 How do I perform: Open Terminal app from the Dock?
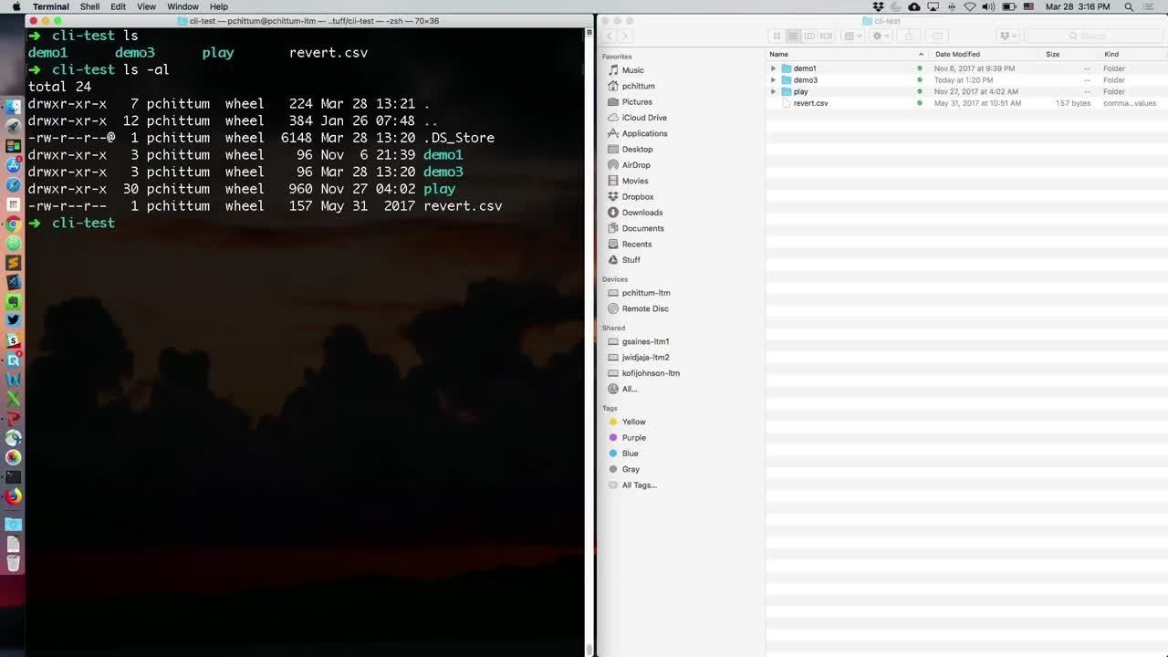tap(13, 476)
